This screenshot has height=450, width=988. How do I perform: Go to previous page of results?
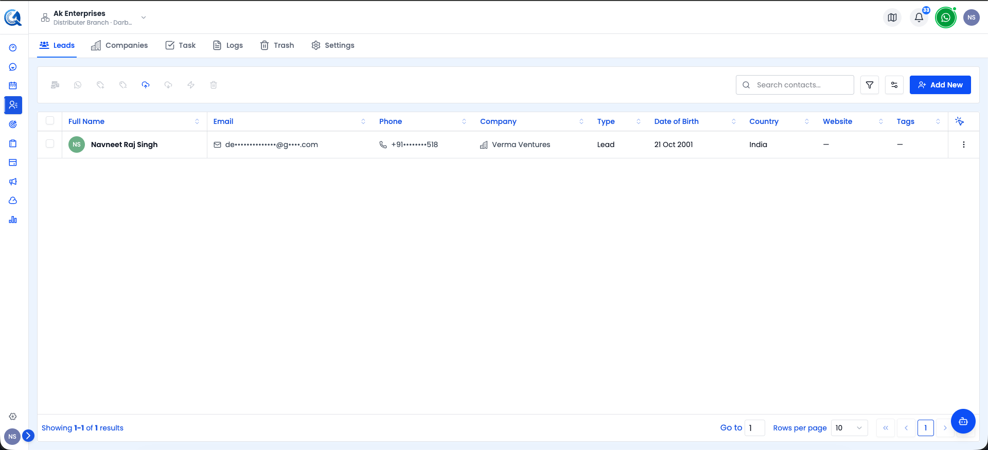pos(906,428)
